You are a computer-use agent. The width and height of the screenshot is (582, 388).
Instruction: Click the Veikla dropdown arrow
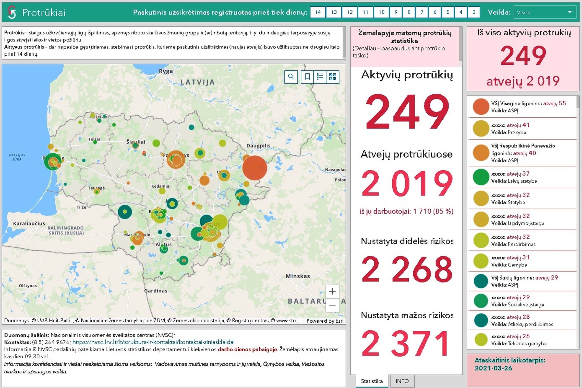tap(569, 12)
